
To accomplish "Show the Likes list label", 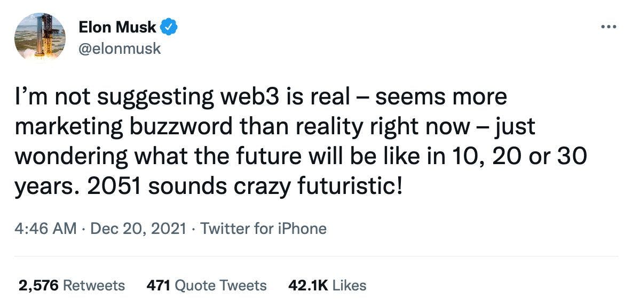I will pyautogui.click(x=349, y=285).
